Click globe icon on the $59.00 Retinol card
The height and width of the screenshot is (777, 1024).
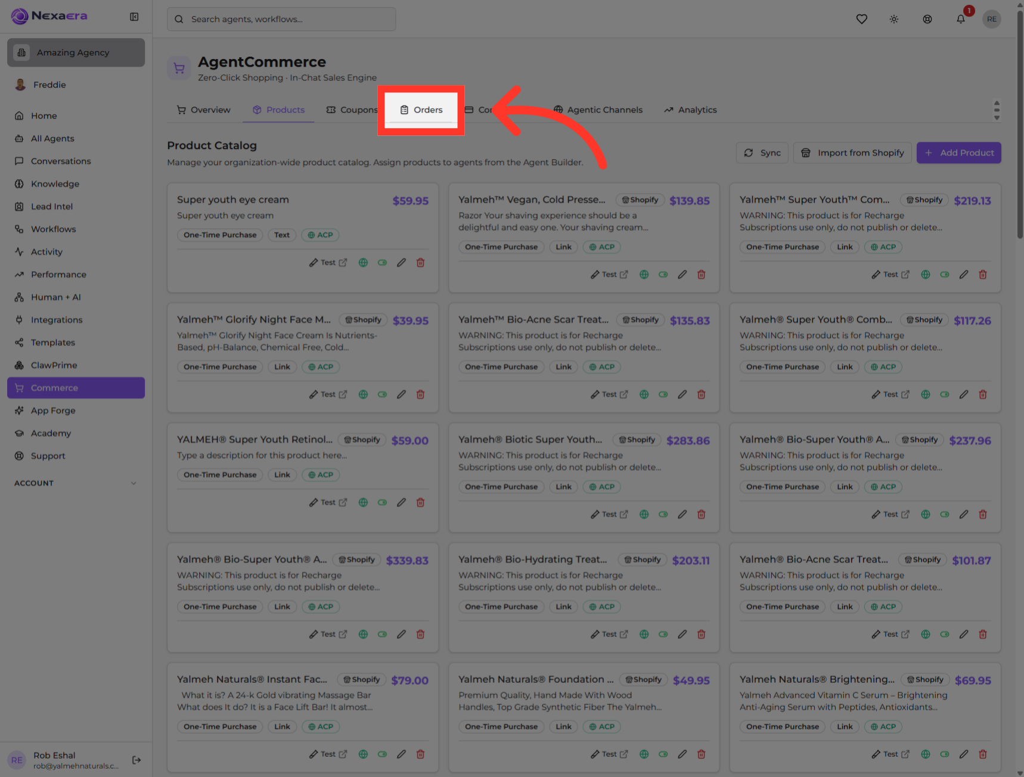[363, 502]
